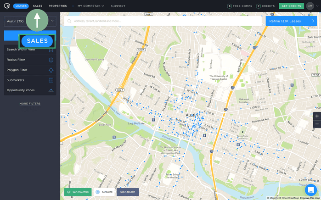This screenshot has height=200, width=321.
Task: Select Search Within View filter
Action: [30, 50]
